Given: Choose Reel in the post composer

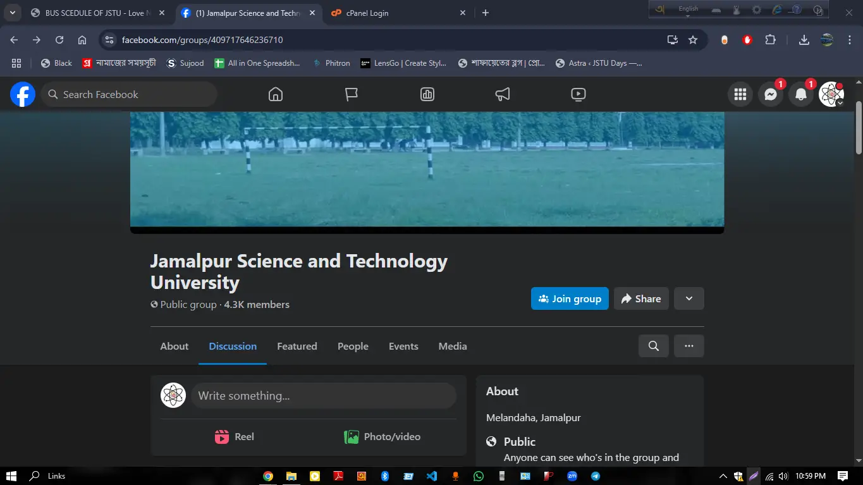Looking at the screenshot, I should pyautogui.click(x=235, y=436).
